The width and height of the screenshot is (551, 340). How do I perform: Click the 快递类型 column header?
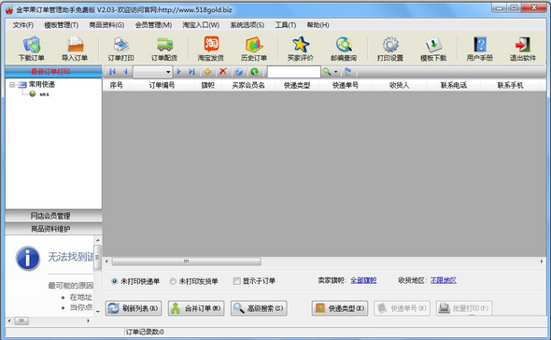pos(297,85)
